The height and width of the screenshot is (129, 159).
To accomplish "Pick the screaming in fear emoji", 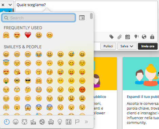I will 28,107.
